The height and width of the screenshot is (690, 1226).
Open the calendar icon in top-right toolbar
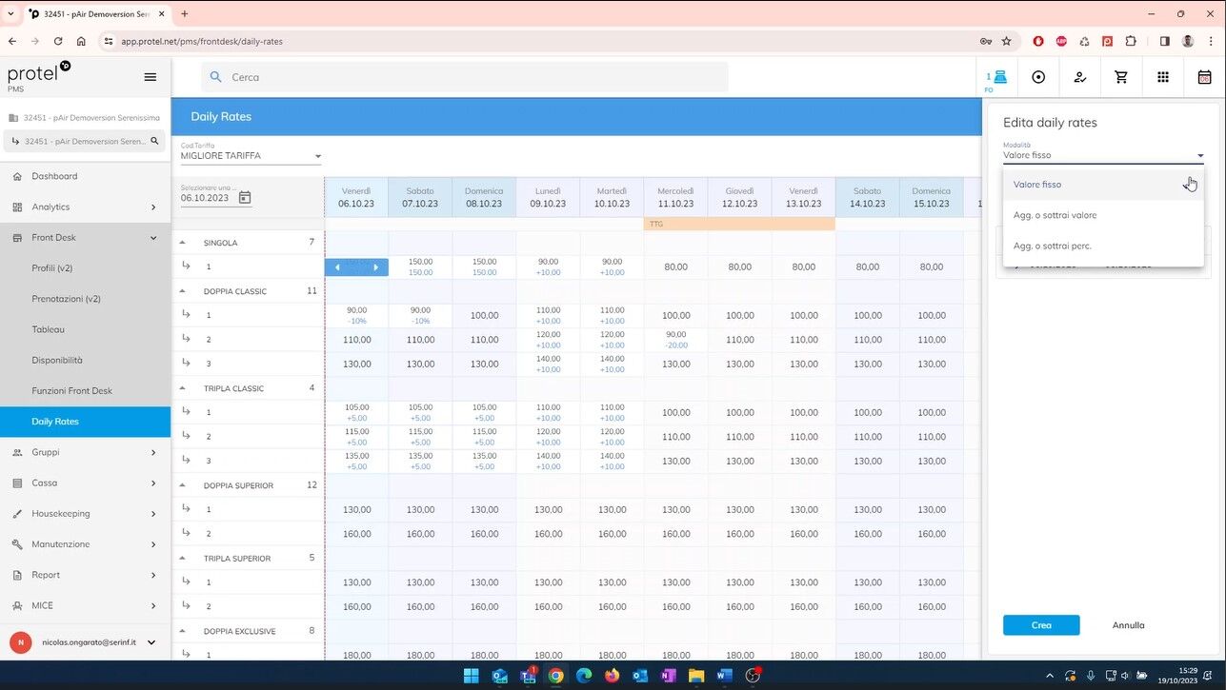[x=1204, y=77]
